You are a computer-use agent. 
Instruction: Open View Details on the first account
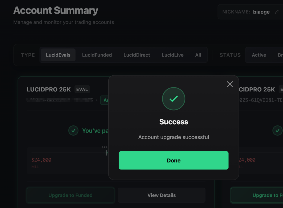tap(161, 195)
